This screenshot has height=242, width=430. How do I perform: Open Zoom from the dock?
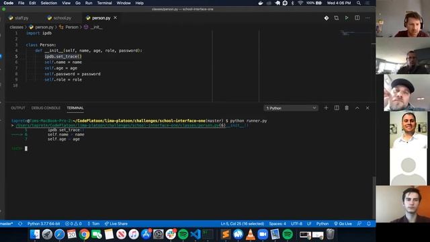click(263, 235)
